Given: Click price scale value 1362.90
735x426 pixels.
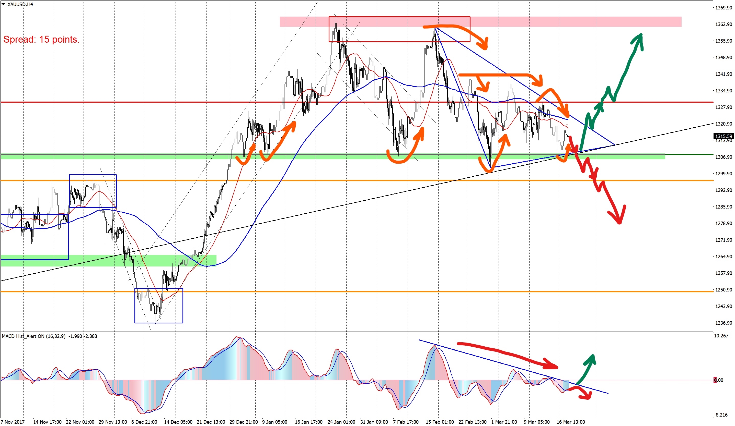Looking at the screenshot, I should (723, 24).
